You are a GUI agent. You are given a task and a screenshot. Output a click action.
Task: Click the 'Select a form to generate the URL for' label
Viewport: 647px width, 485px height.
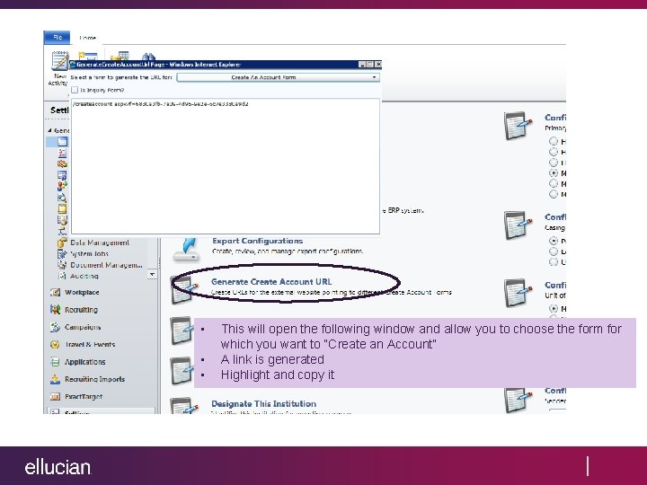121,77
